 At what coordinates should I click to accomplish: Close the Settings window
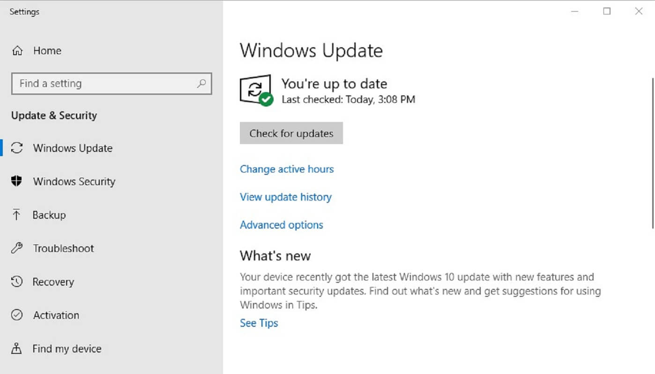click(639, 11)
